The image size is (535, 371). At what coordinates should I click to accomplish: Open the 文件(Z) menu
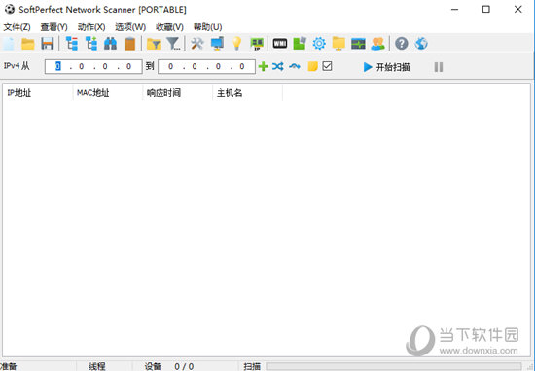[18, 27]
